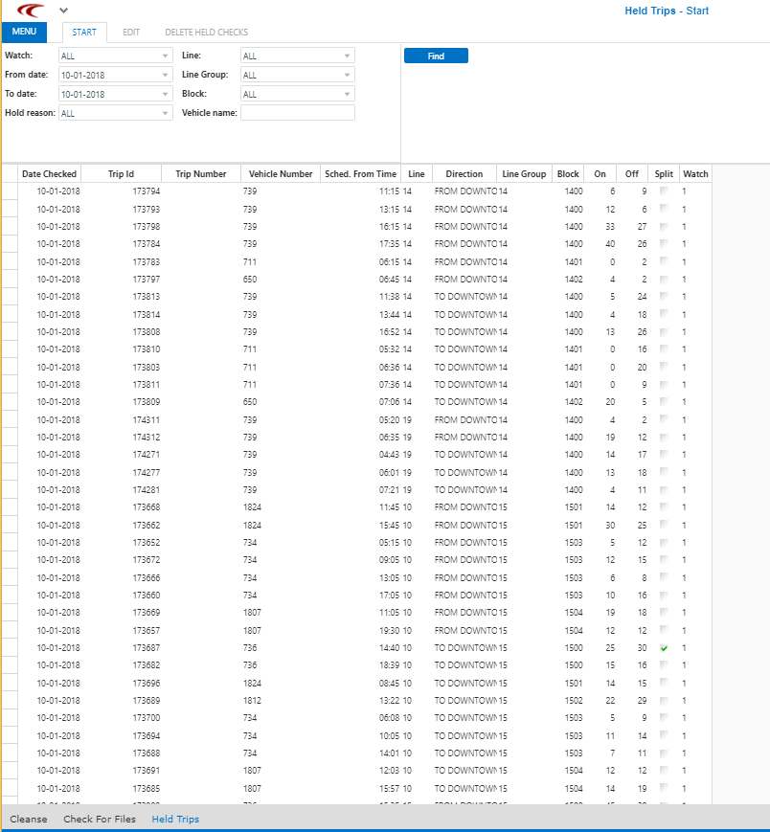Click Cleanse in the bottom bar
The height and width of the screenshot is (832, 770).
(x=29, y=820)
